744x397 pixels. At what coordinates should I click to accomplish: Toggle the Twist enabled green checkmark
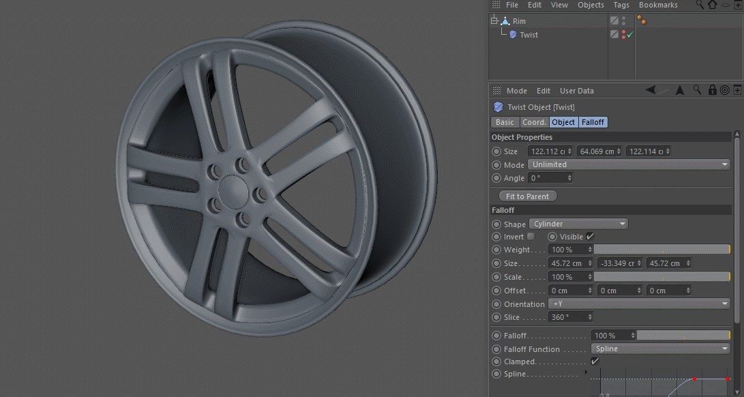click(x=630, y=35)
